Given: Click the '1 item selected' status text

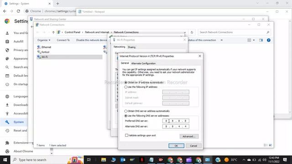Looking at the screenshot, I should 58,145.
